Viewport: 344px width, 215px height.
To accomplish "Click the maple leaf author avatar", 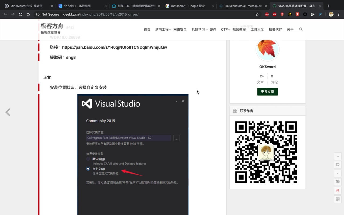I will [267, 50].
